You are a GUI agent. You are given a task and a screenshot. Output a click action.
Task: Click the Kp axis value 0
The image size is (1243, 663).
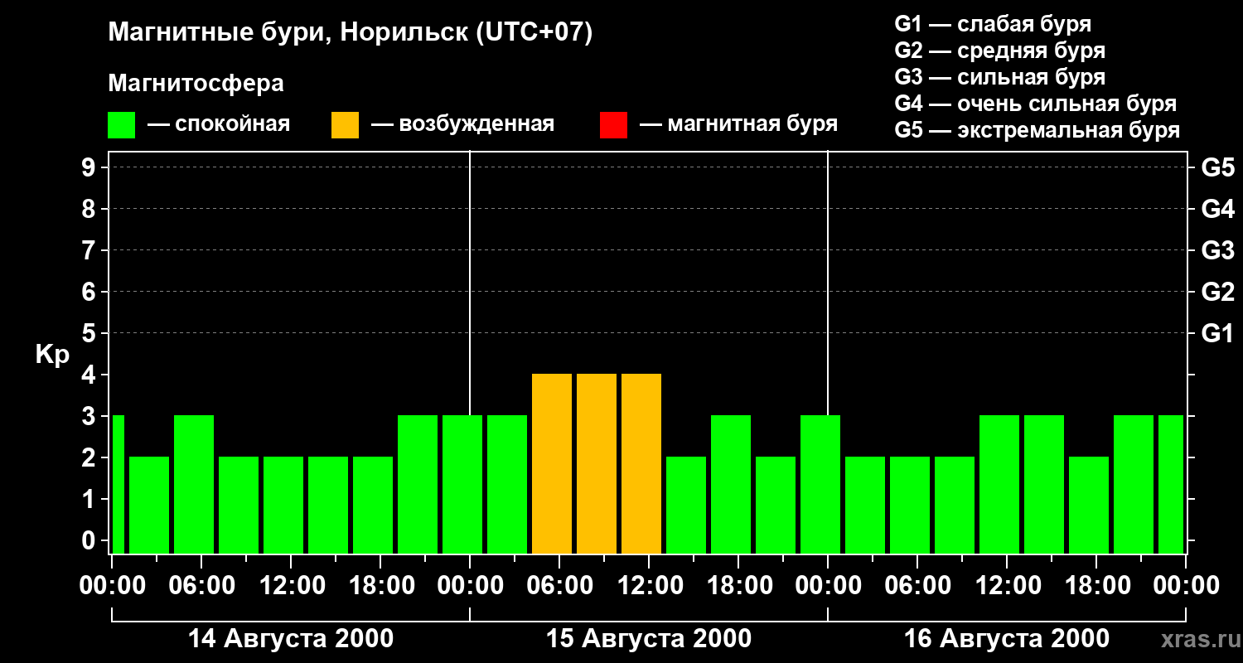[x=90, y=540]
